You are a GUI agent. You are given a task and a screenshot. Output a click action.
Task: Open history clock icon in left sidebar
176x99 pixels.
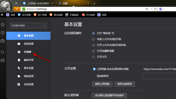pyautogui.click(x=3, y=33)
